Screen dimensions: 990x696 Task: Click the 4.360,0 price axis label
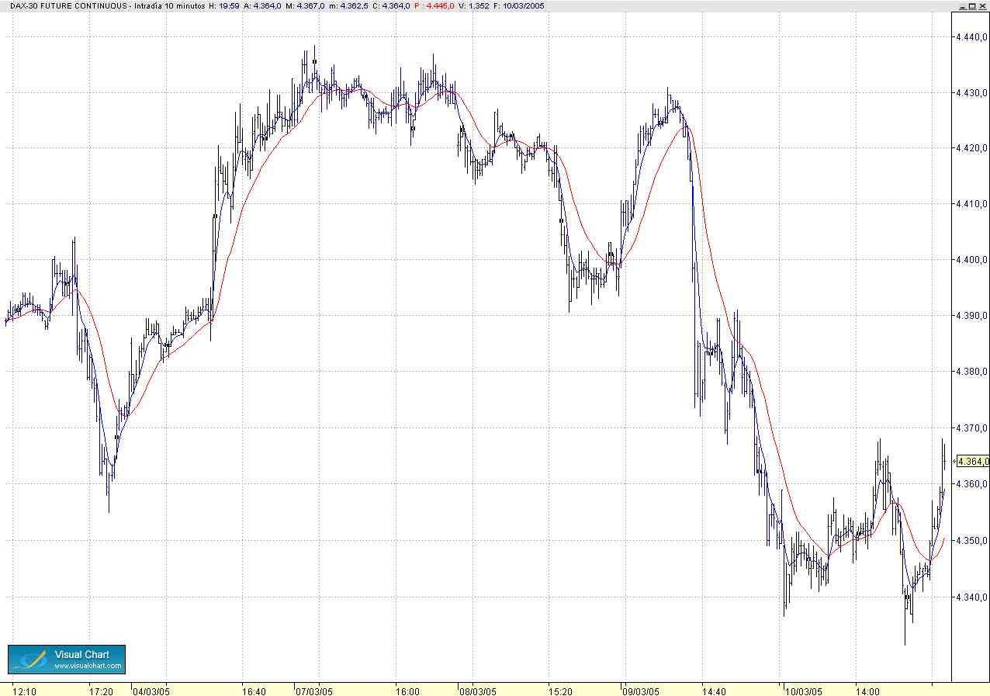(x=971, y=484)
